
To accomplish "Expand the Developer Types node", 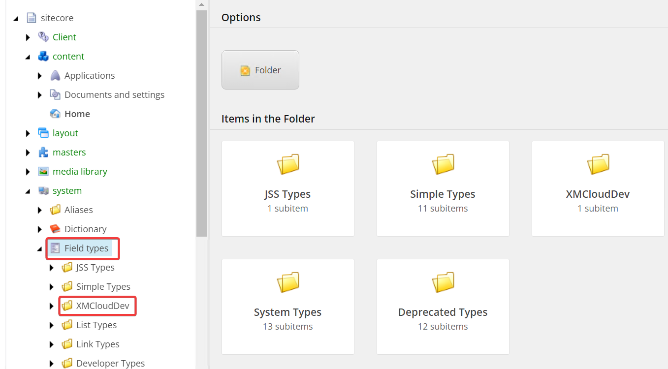I will pyautogui.click(x=52, y=363).
